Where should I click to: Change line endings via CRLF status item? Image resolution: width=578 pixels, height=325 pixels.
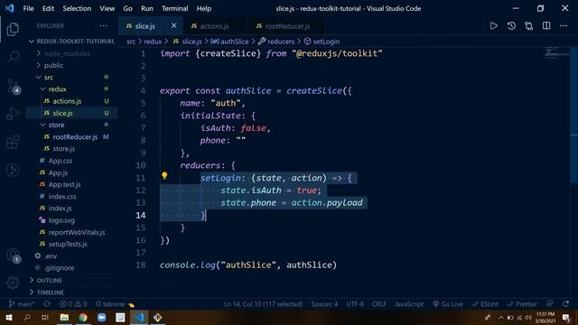coord(379,304)
